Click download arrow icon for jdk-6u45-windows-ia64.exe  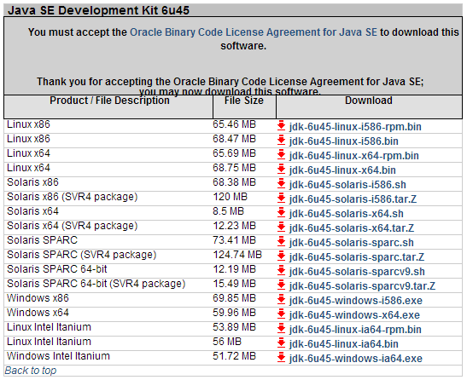tap(281, 358)
